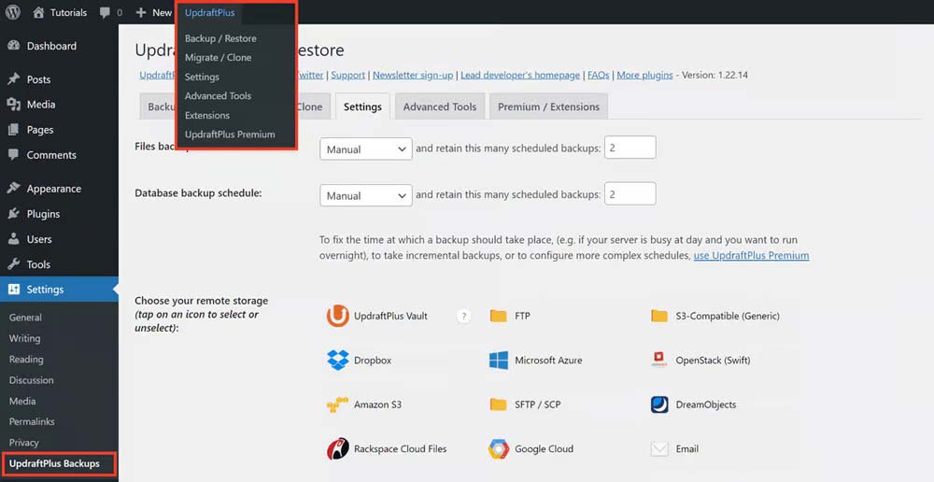Choose Advanced Tools in UpdraftPlus dropdown menu
Screen dimensions: 934x482
click(218, 96)
